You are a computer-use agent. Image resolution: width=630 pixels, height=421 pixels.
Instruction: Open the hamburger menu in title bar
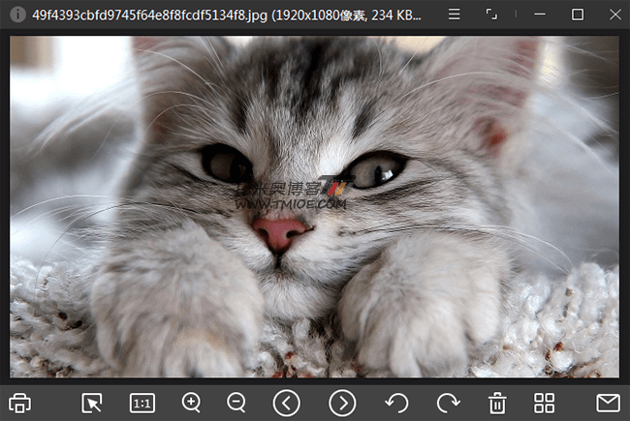454,15
